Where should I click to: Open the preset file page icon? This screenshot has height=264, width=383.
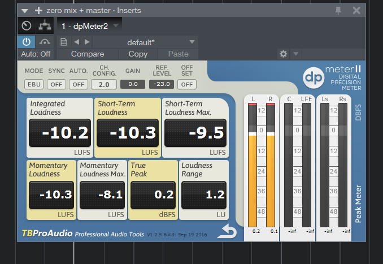pos(63,42)
